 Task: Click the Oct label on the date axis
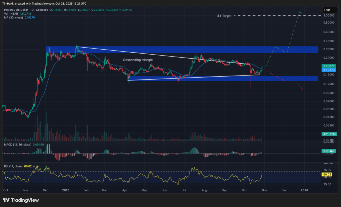tap(5, 190)
